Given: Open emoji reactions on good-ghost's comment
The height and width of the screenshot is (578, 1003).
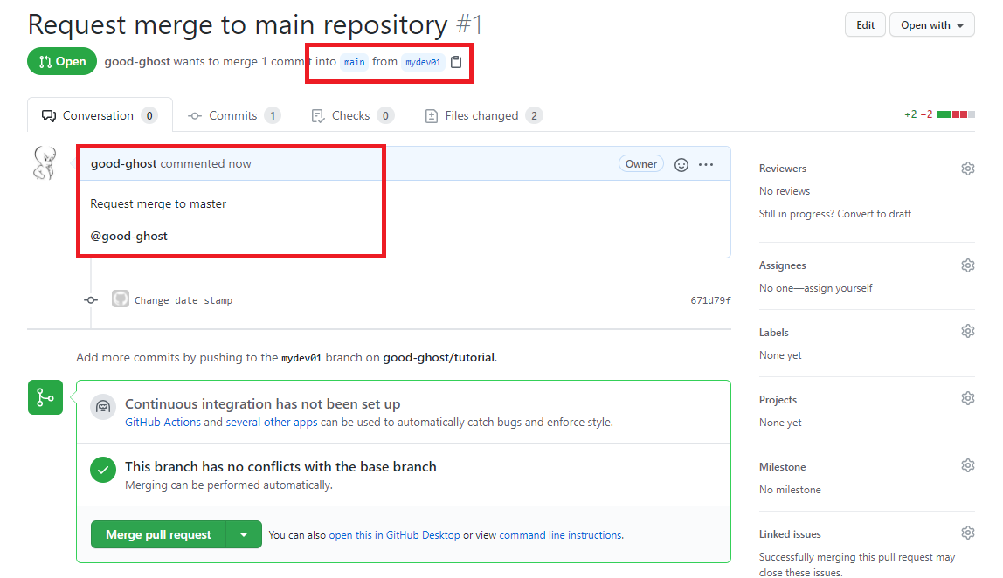Looking at the screenshot, I should point(681,164).
